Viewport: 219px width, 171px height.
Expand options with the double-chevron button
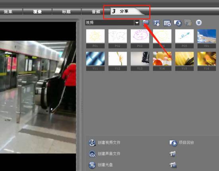(199, 23)
